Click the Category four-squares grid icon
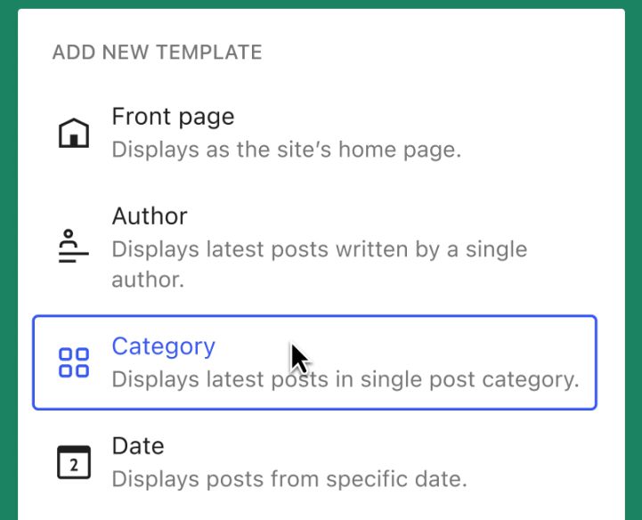 pos(73,362)
